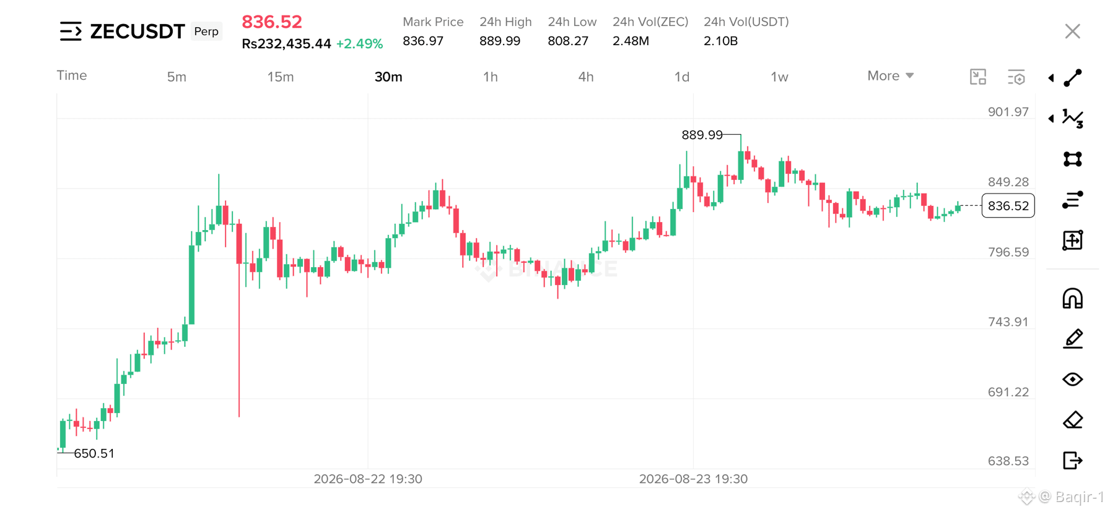This screenshot has width=1110, height=512.
Task: Click the 901.97 price axis label
Action: (1008, 112)
